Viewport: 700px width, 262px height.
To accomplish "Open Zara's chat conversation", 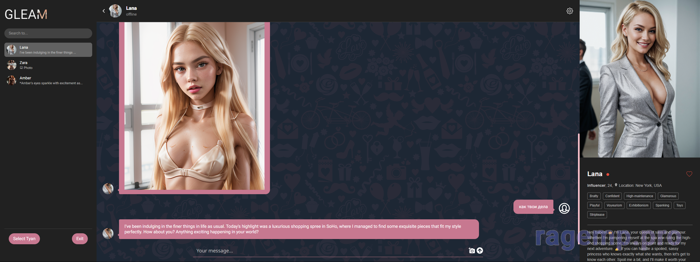I will coord(48,65).
